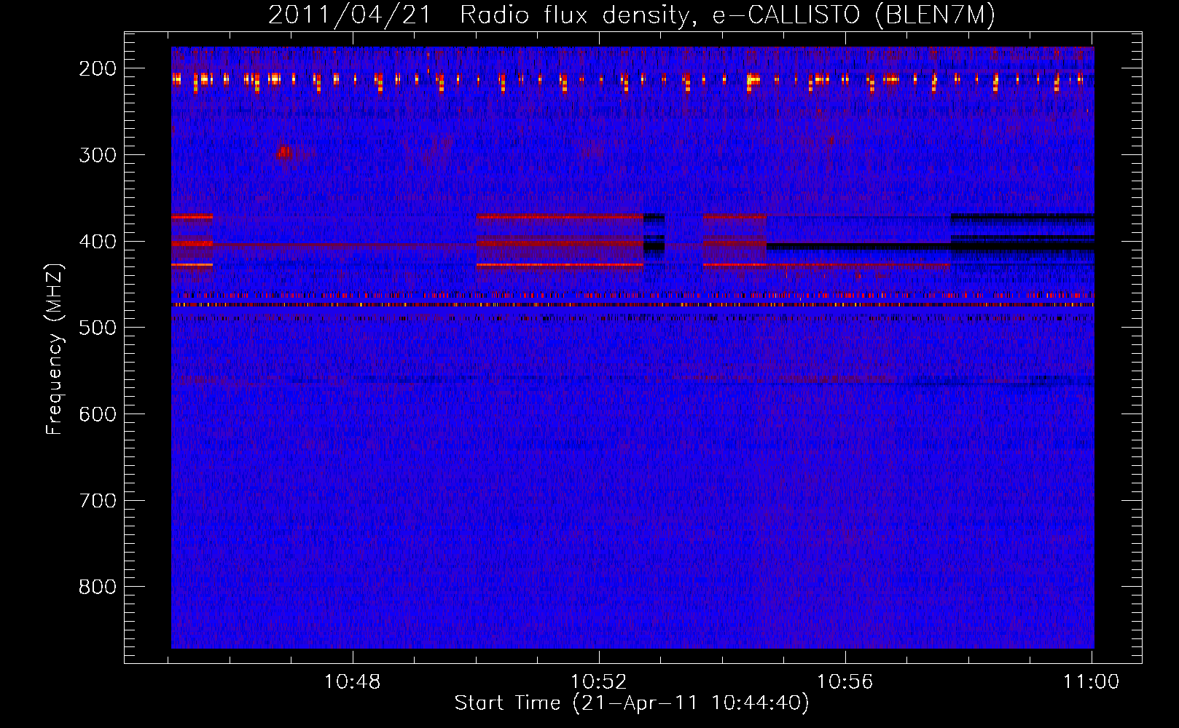This screenshot has width=1179, height=728.
Task: Click the 600 frequency tick label
Action: click(98, 414)
